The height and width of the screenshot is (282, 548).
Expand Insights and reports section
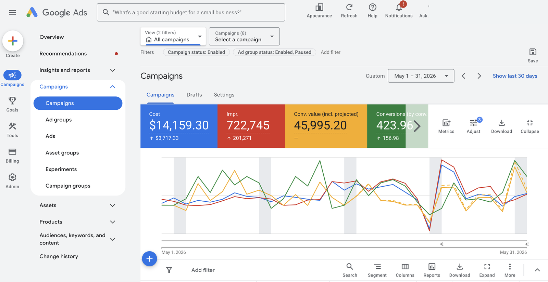tap(112, 70)
